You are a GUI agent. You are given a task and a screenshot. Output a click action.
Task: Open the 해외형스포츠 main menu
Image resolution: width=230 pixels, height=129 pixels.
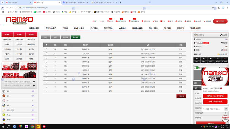(34, 28)
